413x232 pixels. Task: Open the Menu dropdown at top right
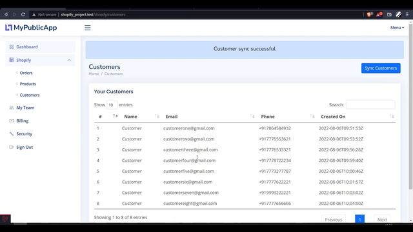397,27
